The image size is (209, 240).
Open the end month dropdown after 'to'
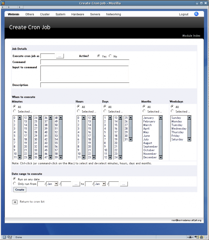point(100,184)
